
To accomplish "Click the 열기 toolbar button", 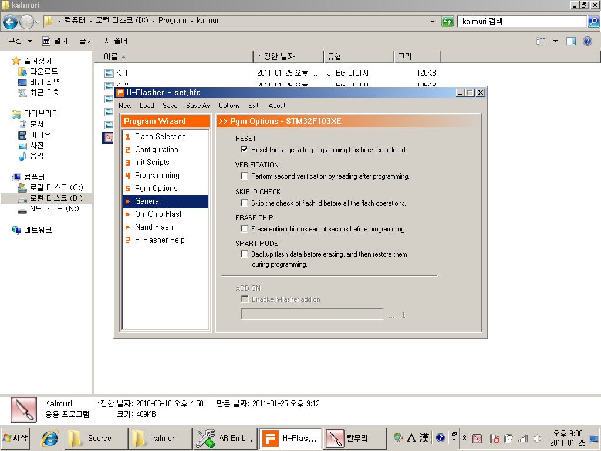I will coord(55,41).
